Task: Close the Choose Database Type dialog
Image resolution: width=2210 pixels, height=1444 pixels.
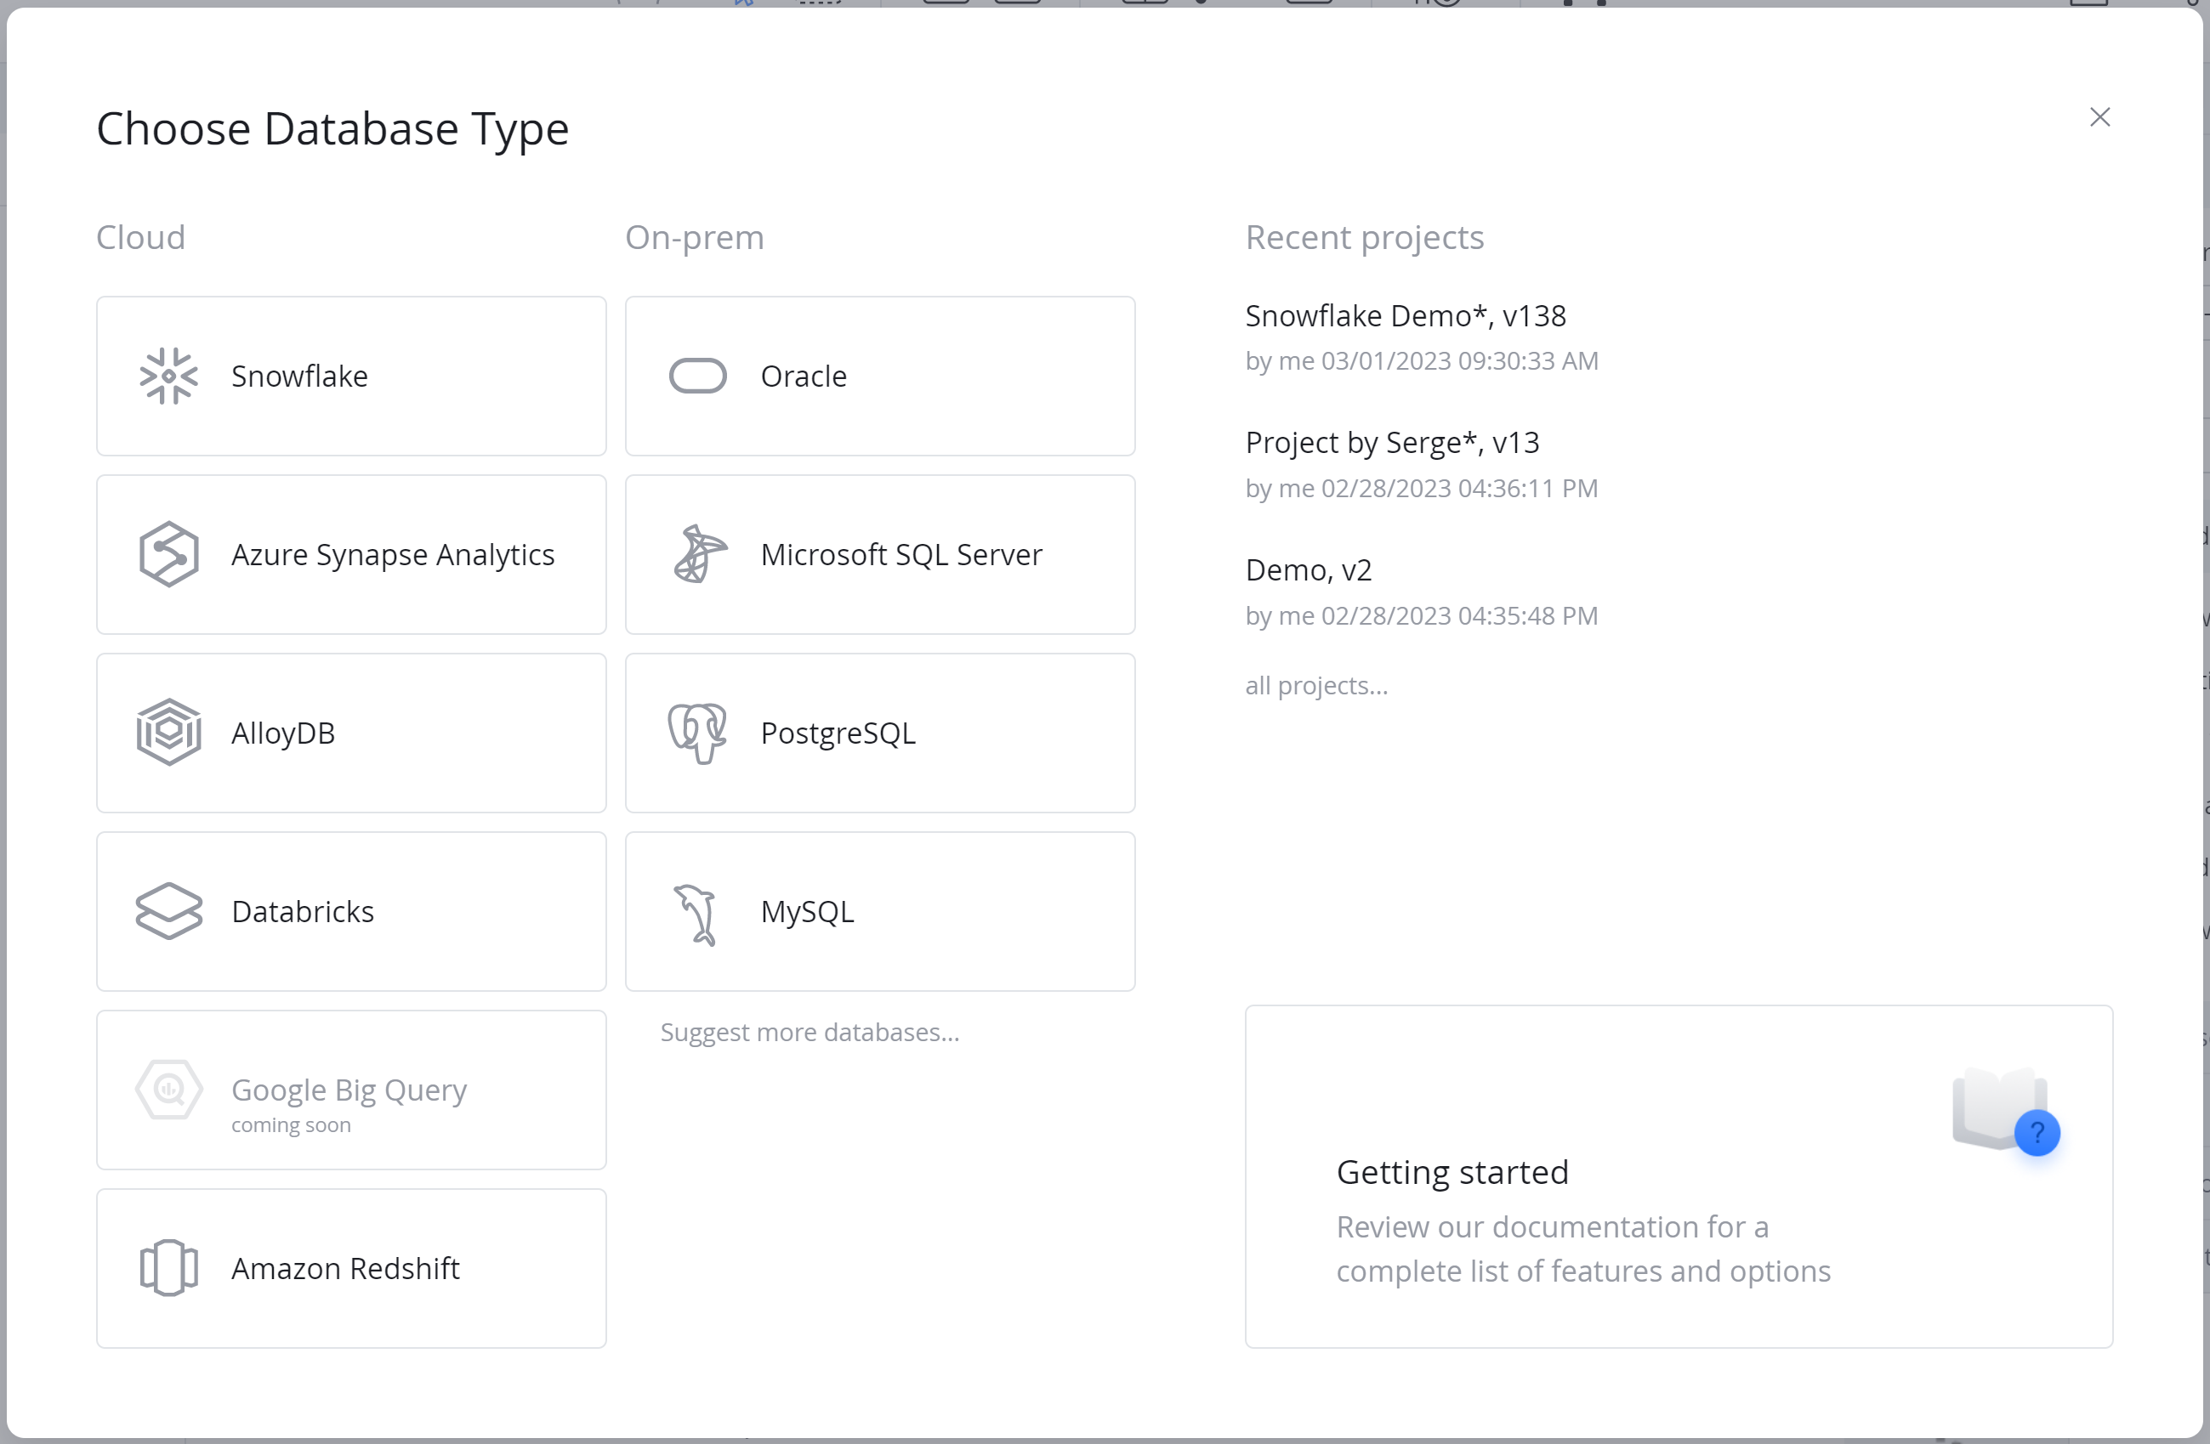Action: 2100,117
